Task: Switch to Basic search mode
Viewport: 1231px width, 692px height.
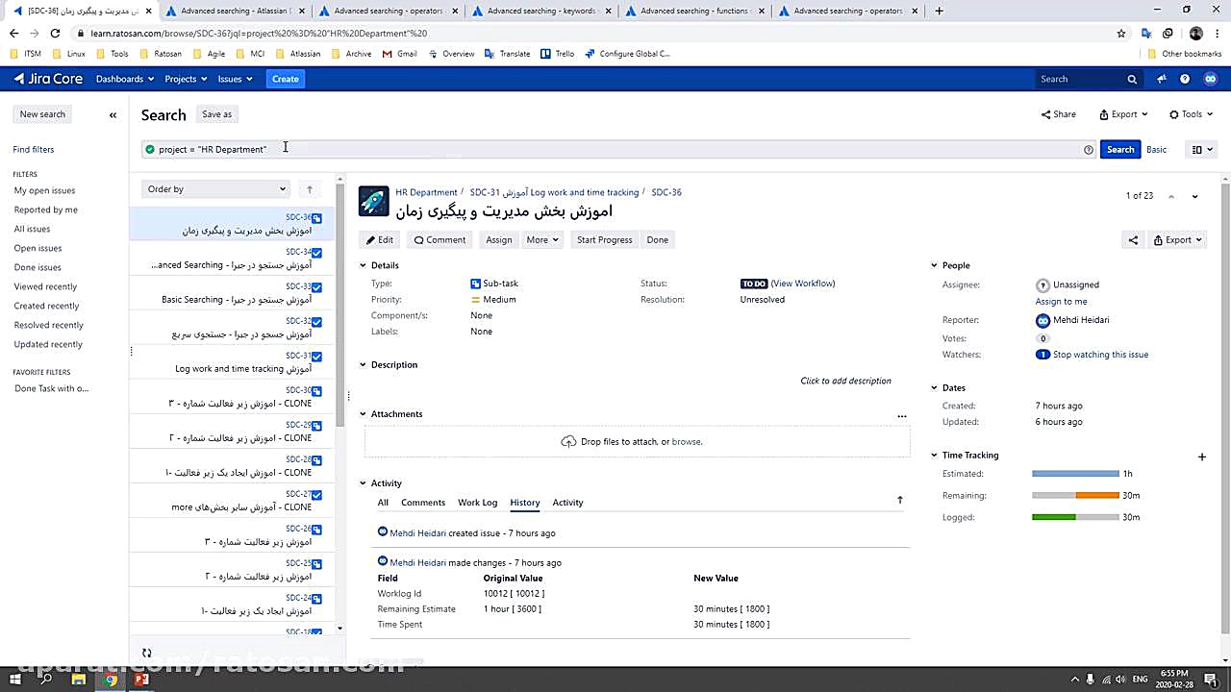Action: click(1157, 149)
